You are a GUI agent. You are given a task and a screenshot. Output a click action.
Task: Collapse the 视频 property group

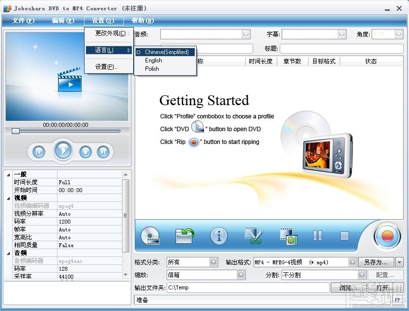click(x=8, y=198)
